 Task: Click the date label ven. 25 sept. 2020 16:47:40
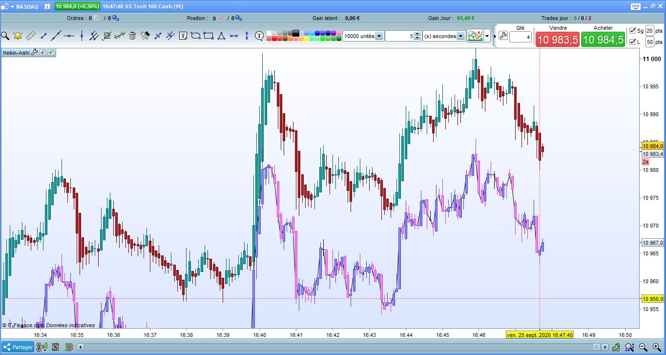pyautogui.click(x=540, y=335)
